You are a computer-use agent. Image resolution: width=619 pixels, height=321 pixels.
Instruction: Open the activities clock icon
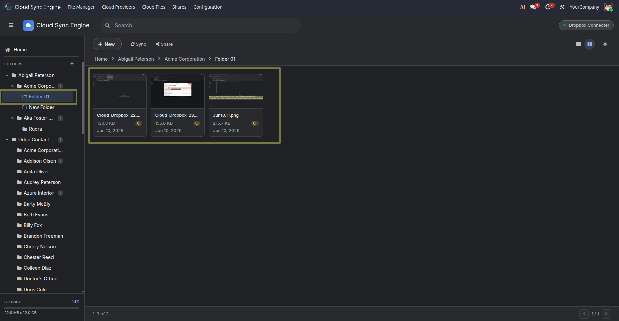[x=549, y=7]
